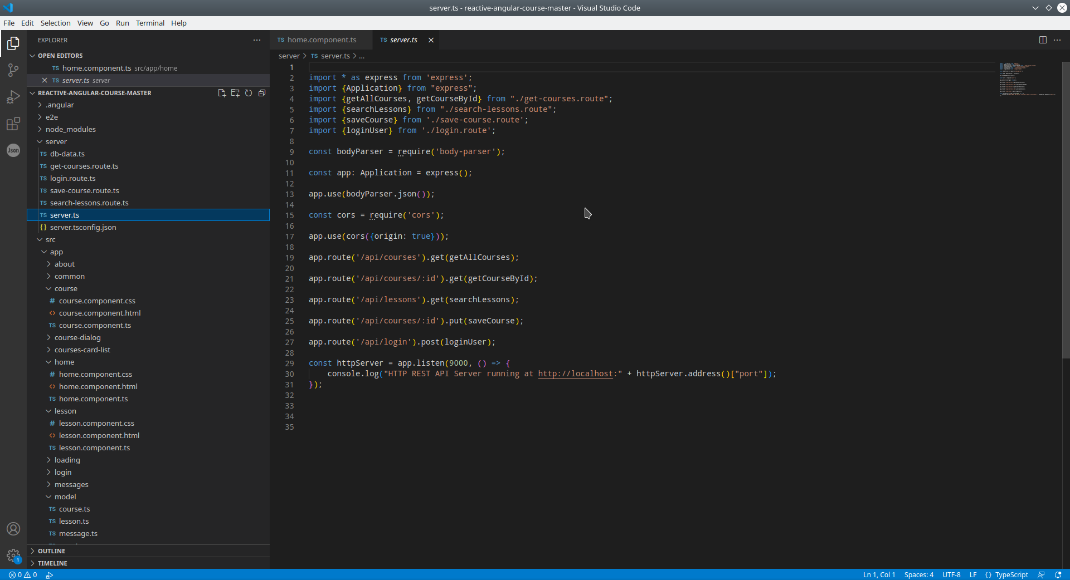1070x580 pixels.
Task: Open the Run menu
Action: tap(122, 23)
